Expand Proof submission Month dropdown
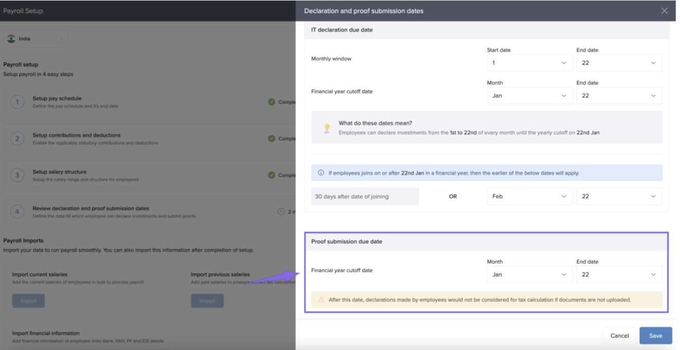The width and height of the screenshot is (680, 350). click(529, 275)
